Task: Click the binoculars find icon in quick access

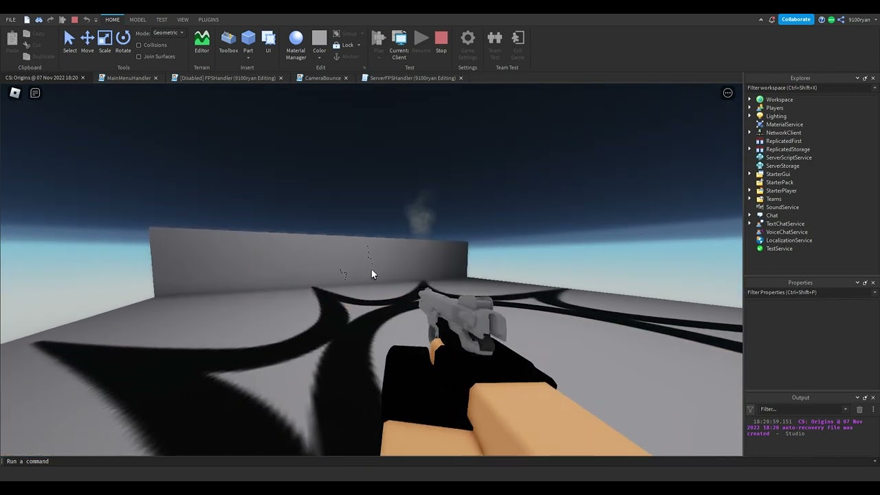Action: [38, 20]
